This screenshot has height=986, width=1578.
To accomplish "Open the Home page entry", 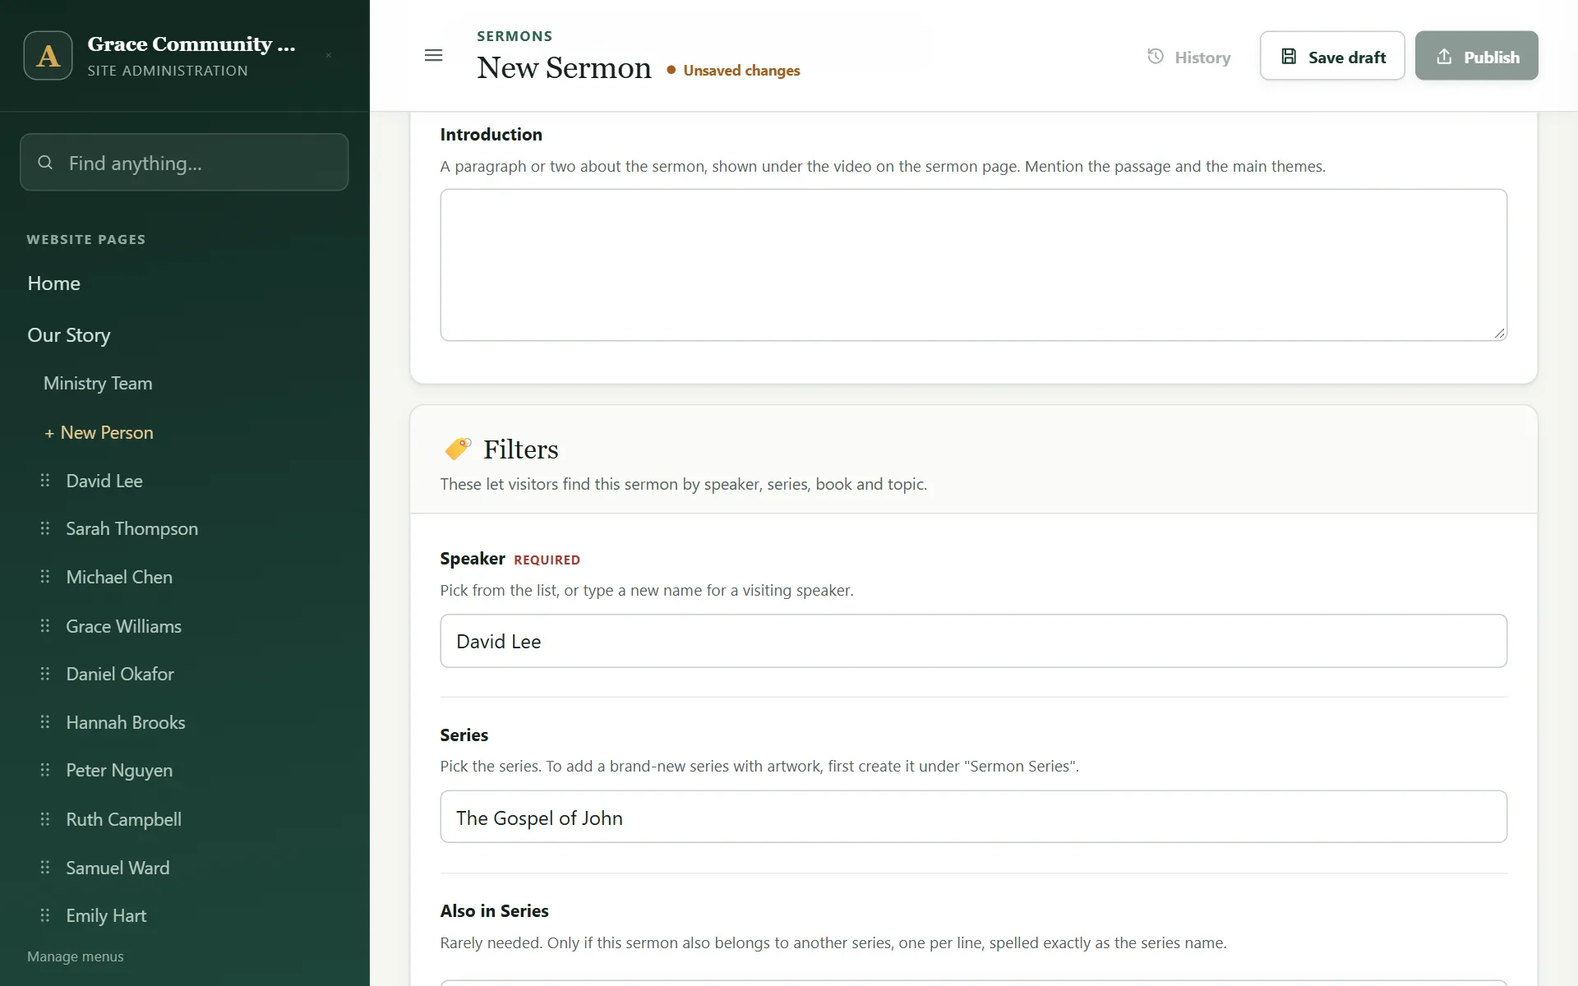I will coord(53,283).
